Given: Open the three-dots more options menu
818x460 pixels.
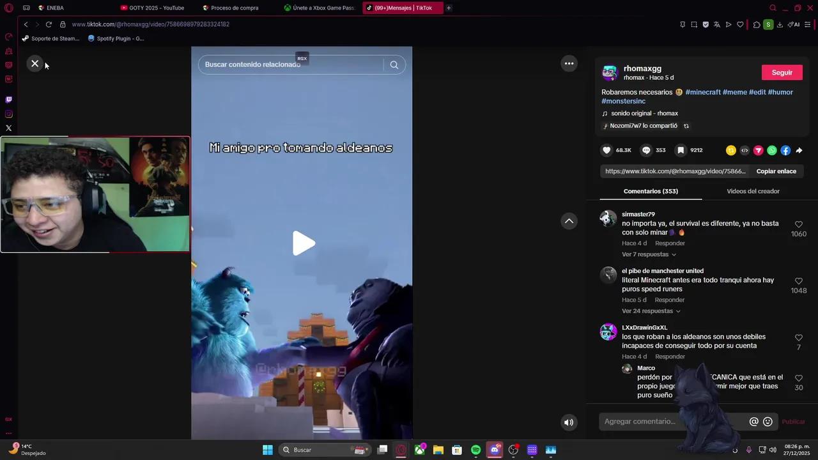Looking at the screenshot, I should (569, 63).
